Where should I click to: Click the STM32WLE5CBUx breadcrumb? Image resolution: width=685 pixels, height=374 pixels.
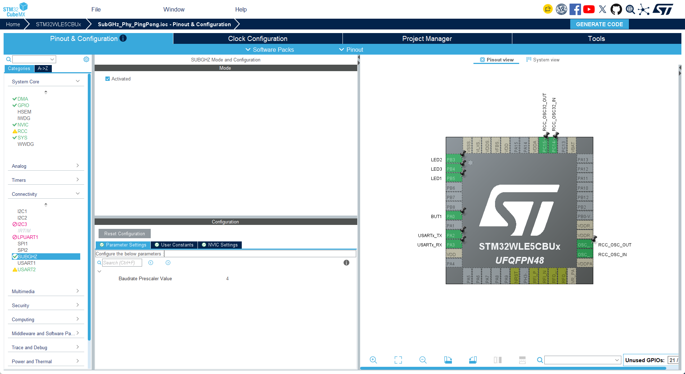[x=58, y=24]
